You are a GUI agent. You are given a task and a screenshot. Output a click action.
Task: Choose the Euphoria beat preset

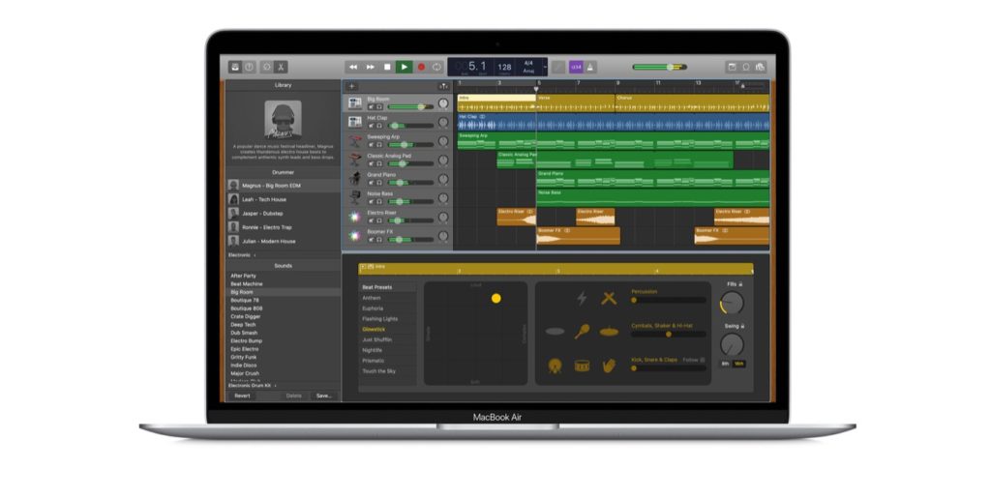[x=373, y=308]
